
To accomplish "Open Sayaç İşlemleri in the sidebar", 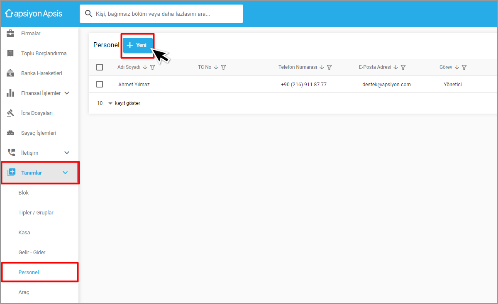I will (x=39, y=133).
